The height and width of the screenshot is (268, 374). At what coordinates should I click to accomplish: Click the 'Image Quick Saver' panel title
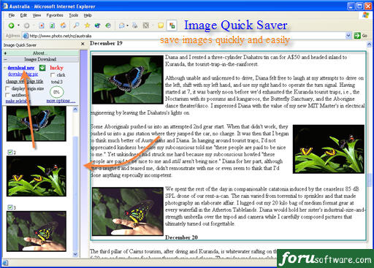20,45
